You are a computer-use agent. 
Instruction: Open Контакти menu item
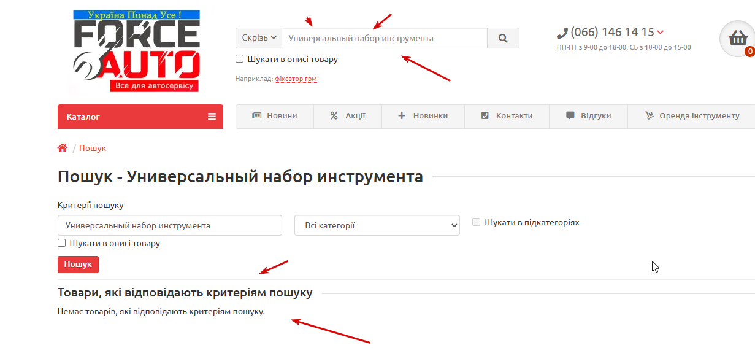[x=507, y=116]
